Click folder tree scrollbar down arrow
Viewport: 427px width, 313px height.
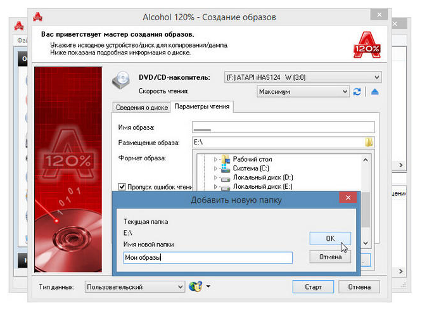pos(366,243)
